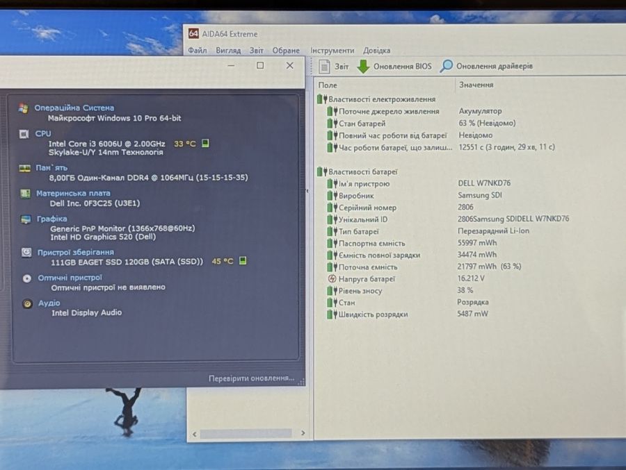Click the Оновлення BIOS toolbar label
The width and height of the screenshot is (626, 470).
click(403, 66)
